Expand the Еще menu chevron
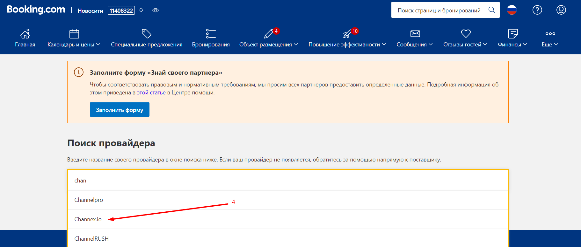The width and height of the screenshot is (581, 247). pos(556,45)
